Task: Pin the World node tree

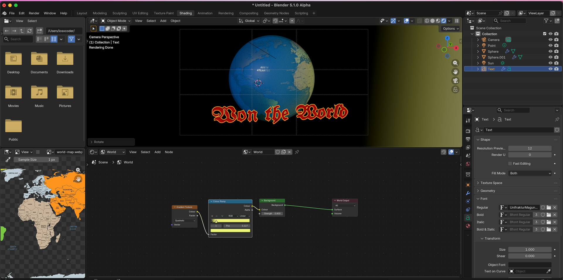Action: click(x=297, y=152)
